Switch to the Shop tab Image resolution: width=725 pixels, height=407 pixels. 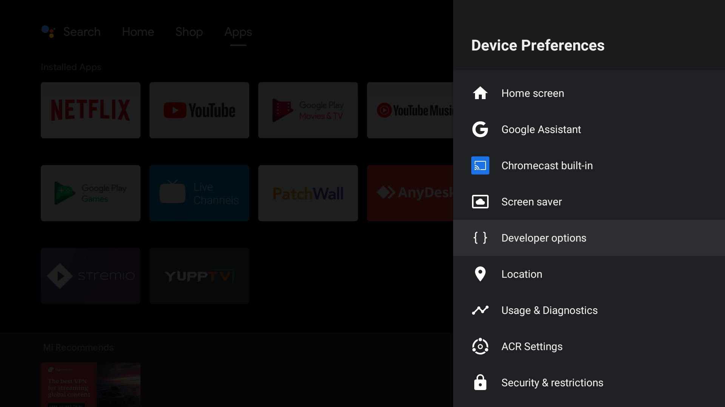(x=189, y=32)
